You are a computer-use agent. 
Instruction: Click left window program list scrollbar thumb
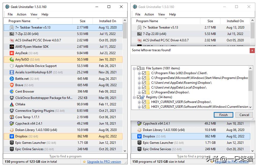pyautogui.click(x=125, y=30)
